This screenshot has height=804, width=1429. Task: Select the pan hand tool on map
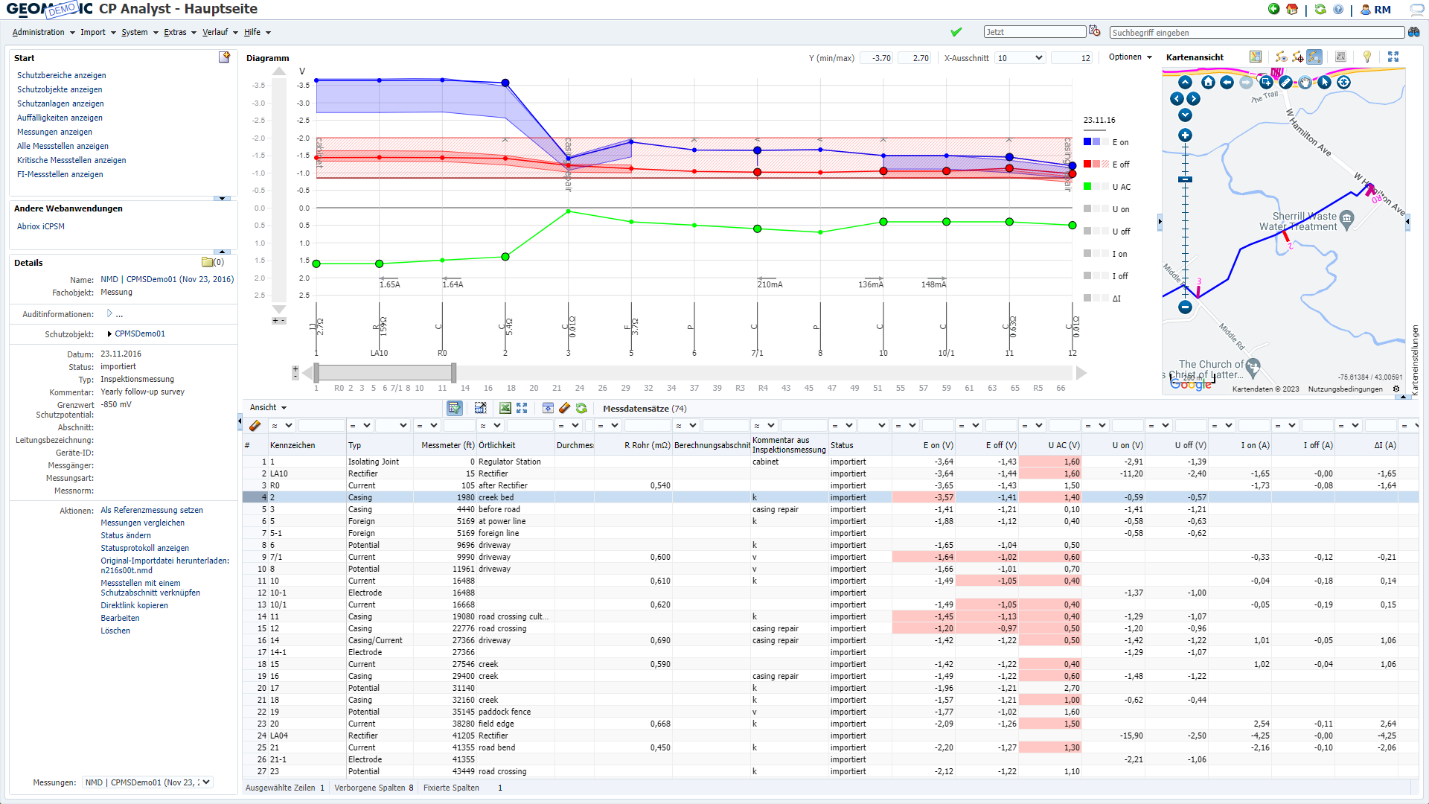click(1305, 82)
